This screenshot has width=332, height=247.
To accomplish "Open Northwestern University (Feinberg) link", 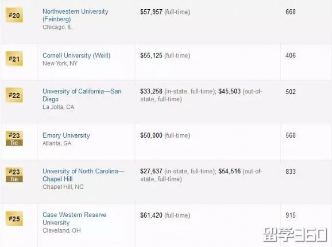I will pos(75,16).
